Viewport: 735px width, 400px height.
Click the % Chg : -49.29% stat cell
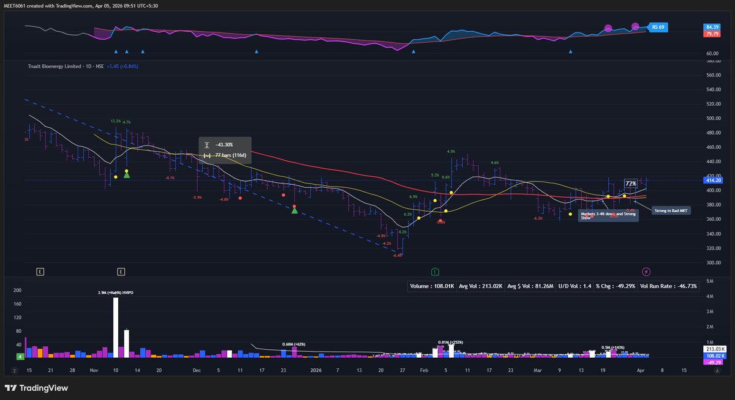click(x=614, y=286)
